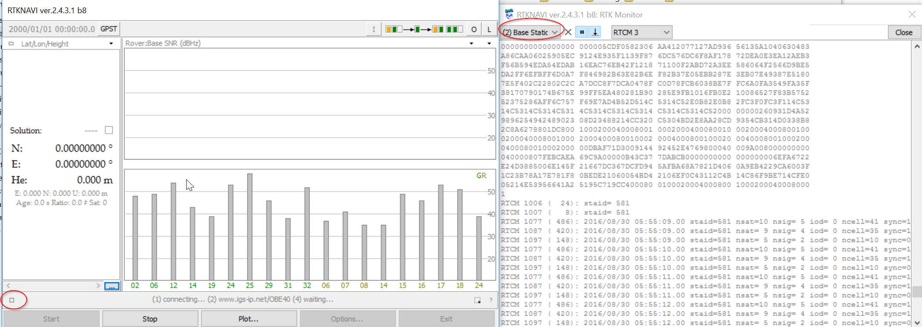922x327 pixels.
Task: Open the Base Static stream dropdown
Action: [530, 32]
